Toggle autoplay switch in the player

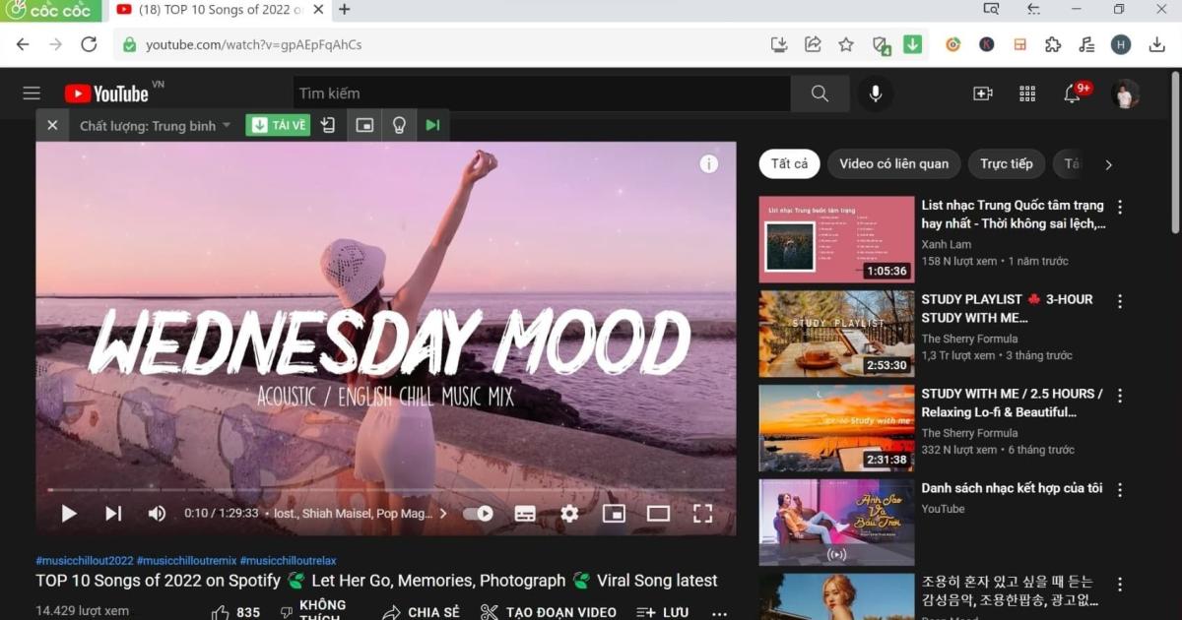[x=478, y=513]
